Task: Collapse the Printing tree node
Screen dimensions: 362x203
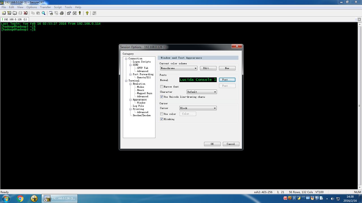Action: [131, 109]
